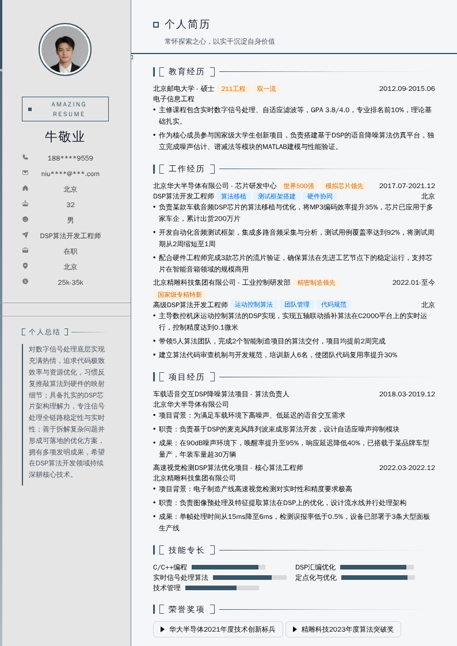This screenshot has height=646, width=457.
Task: Open the 华大半导体2021年度技术创新标兵 award
Action: coord(218,629)
